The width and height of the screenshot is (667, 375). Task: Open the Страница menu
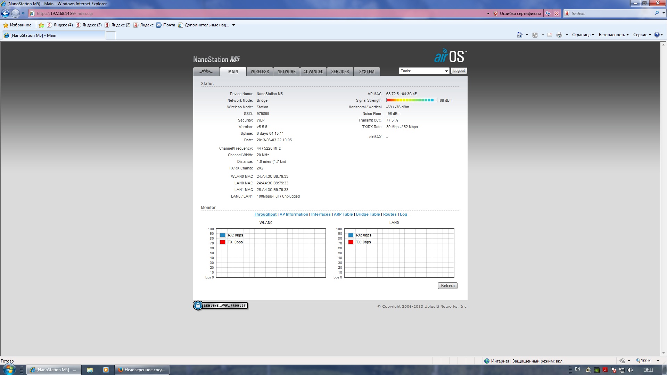point(583,35)
